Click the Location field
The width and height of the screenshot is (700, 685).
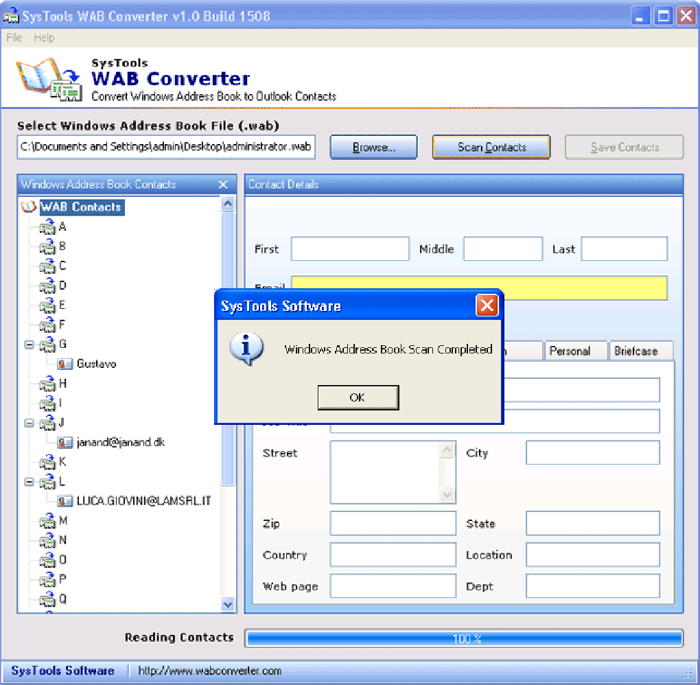[592, 555]
